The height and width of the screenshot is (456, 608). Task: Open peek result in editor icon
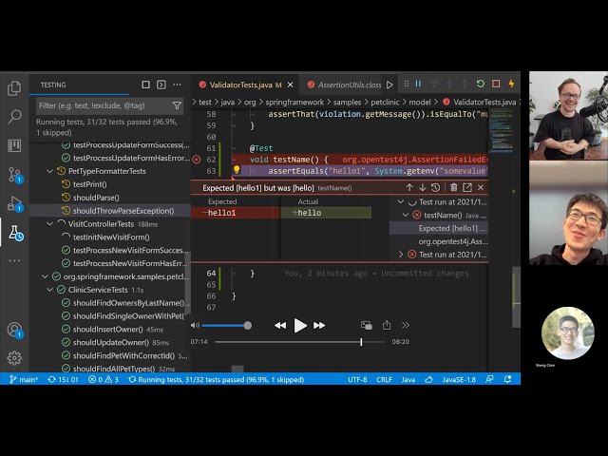click(467, 188)
